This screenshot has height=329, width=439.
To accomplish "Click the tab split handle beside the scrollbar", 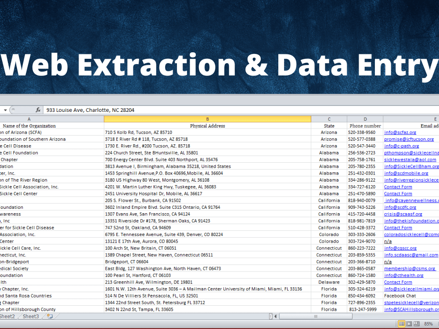I will [x=270, y=316].
